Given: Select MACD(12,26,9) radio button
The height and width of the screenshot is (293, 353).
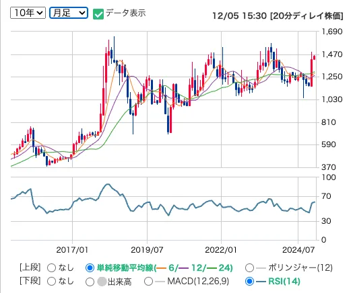Looking at the screenshot, I should tap(149, 282).
